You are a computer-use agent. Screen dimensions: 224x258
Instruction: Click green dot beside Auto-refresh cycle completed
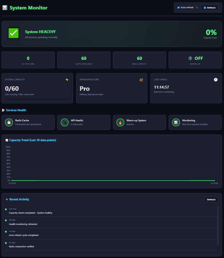click(x=6, y=232)
